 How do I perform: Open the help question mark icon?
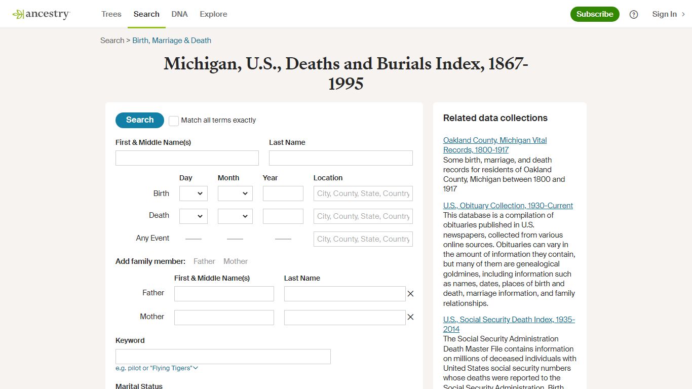coord(634,14)
